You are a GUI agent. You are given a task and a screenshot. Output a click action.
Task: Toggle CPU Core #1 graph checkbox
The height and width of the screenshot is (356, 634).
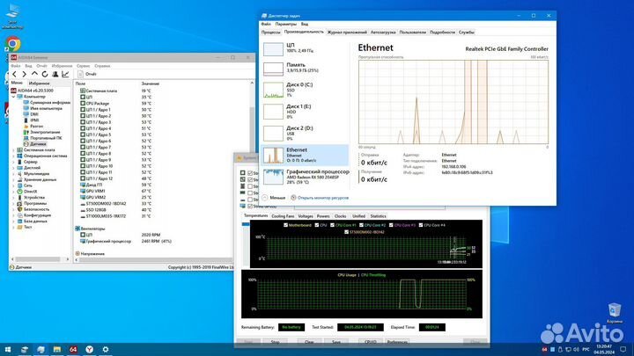(332, 225)
